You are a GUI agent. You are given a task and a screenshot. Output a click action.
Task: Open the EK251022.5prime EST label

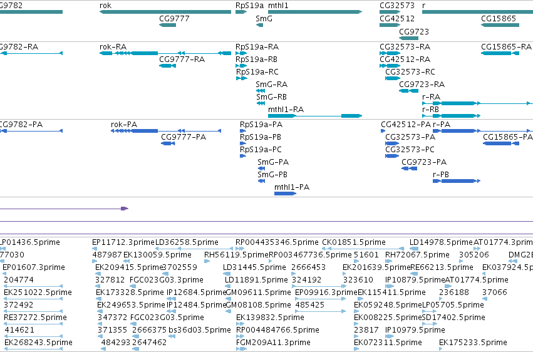tap(38, 293)
